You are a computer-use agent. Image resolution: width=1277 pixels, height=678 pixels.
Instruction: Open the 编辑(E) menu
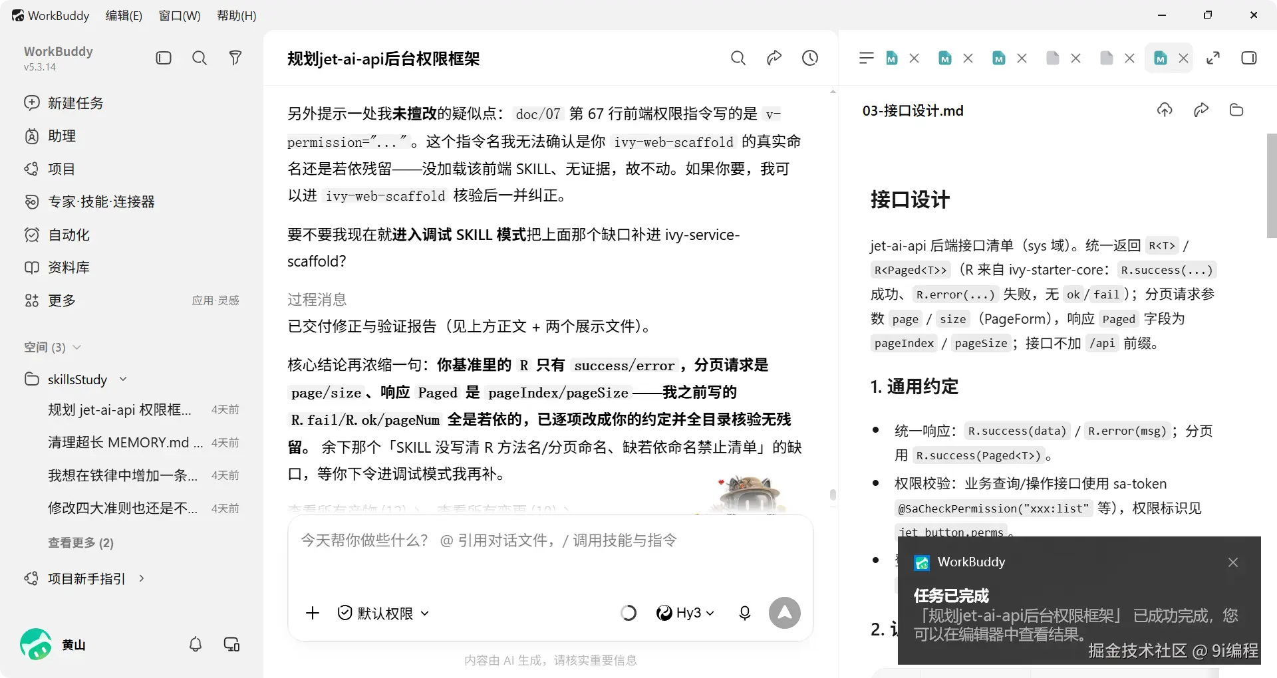pos(124,15)
